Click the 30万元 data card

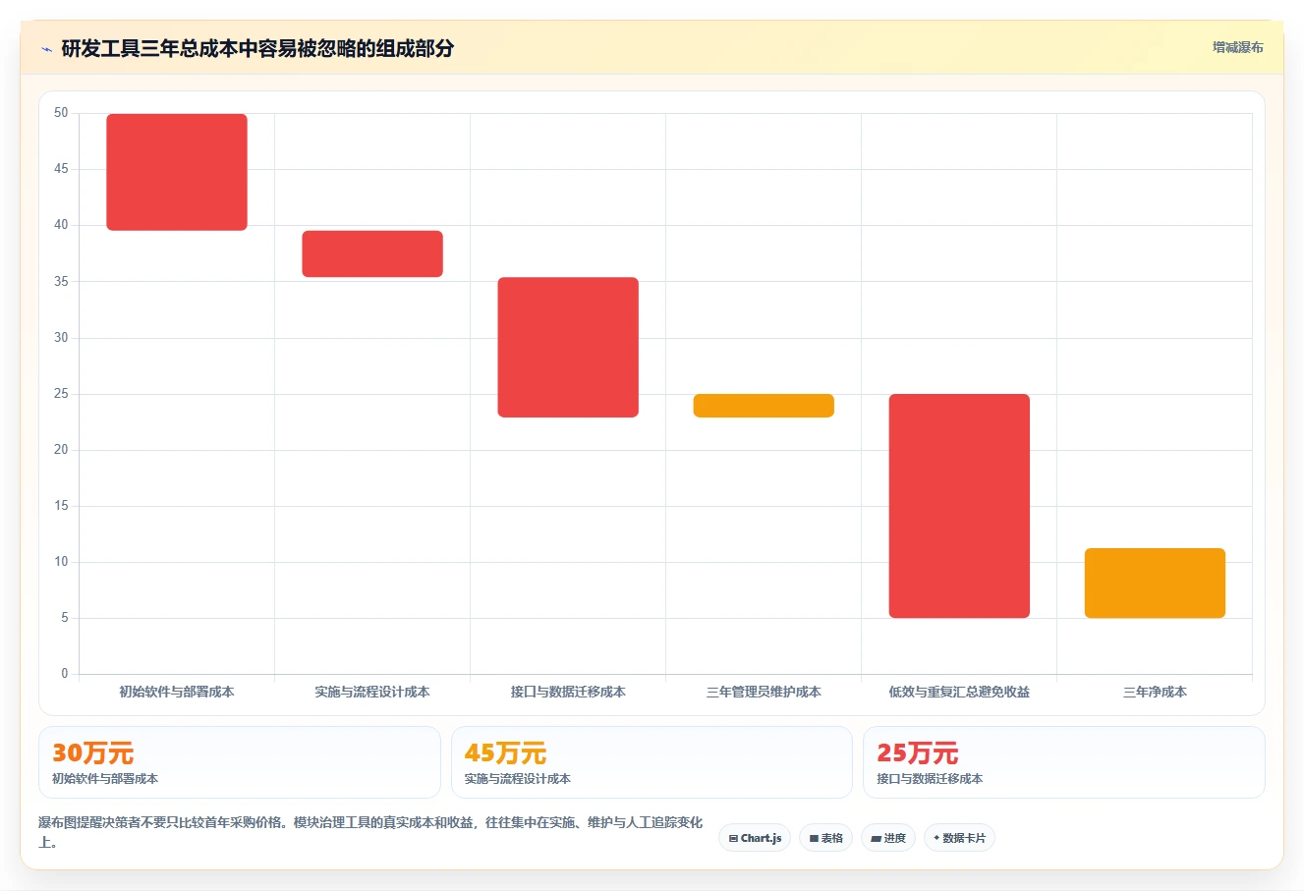tap(240, 762)
